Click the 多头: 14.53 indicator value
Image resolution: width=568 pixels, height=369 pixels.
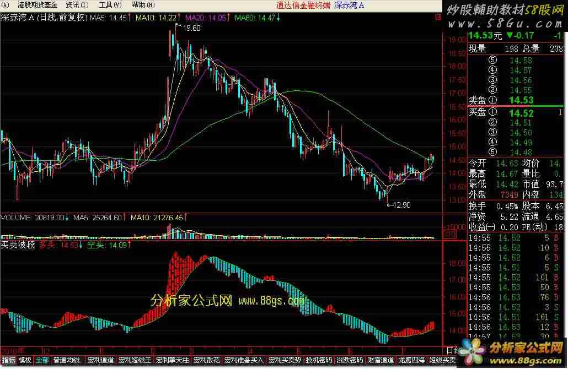[x=61, y=245]
